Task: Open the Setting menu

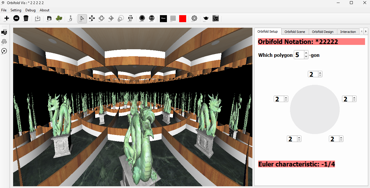Action: point(16,10)
